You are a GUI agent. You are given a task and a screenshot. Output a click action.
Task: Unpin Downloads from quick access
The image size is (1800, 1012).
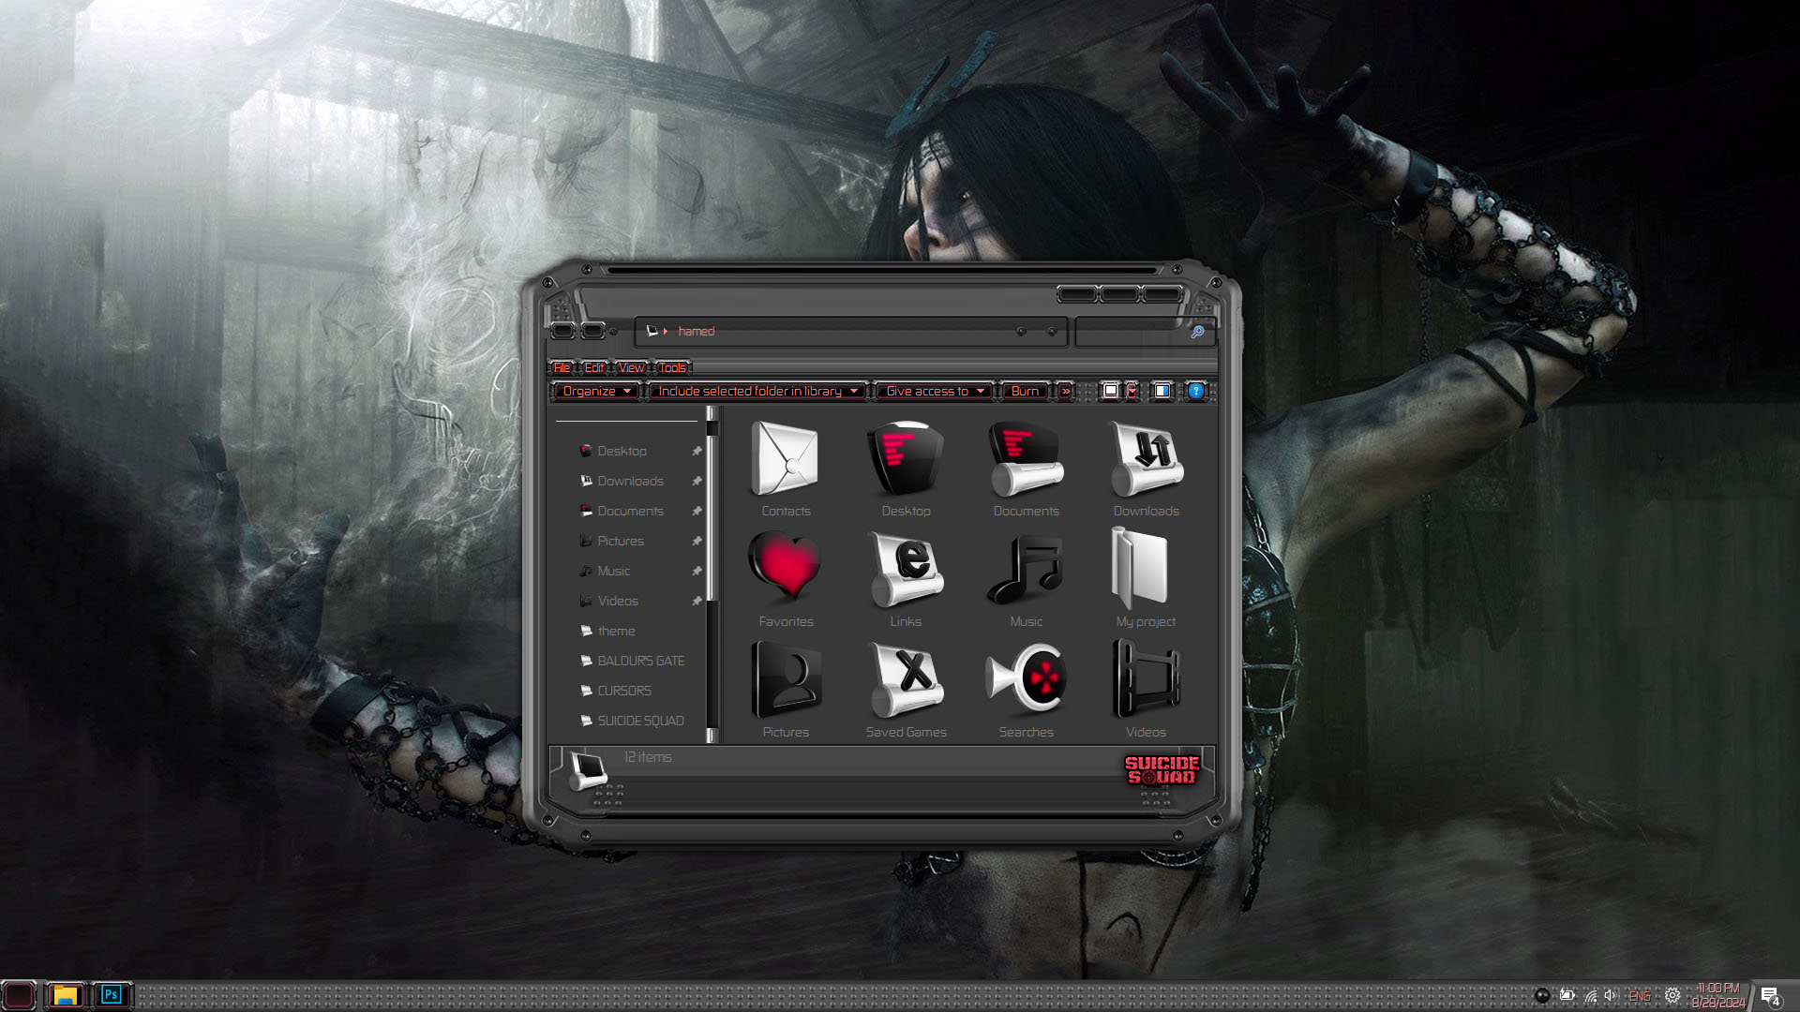coord(697,481)
